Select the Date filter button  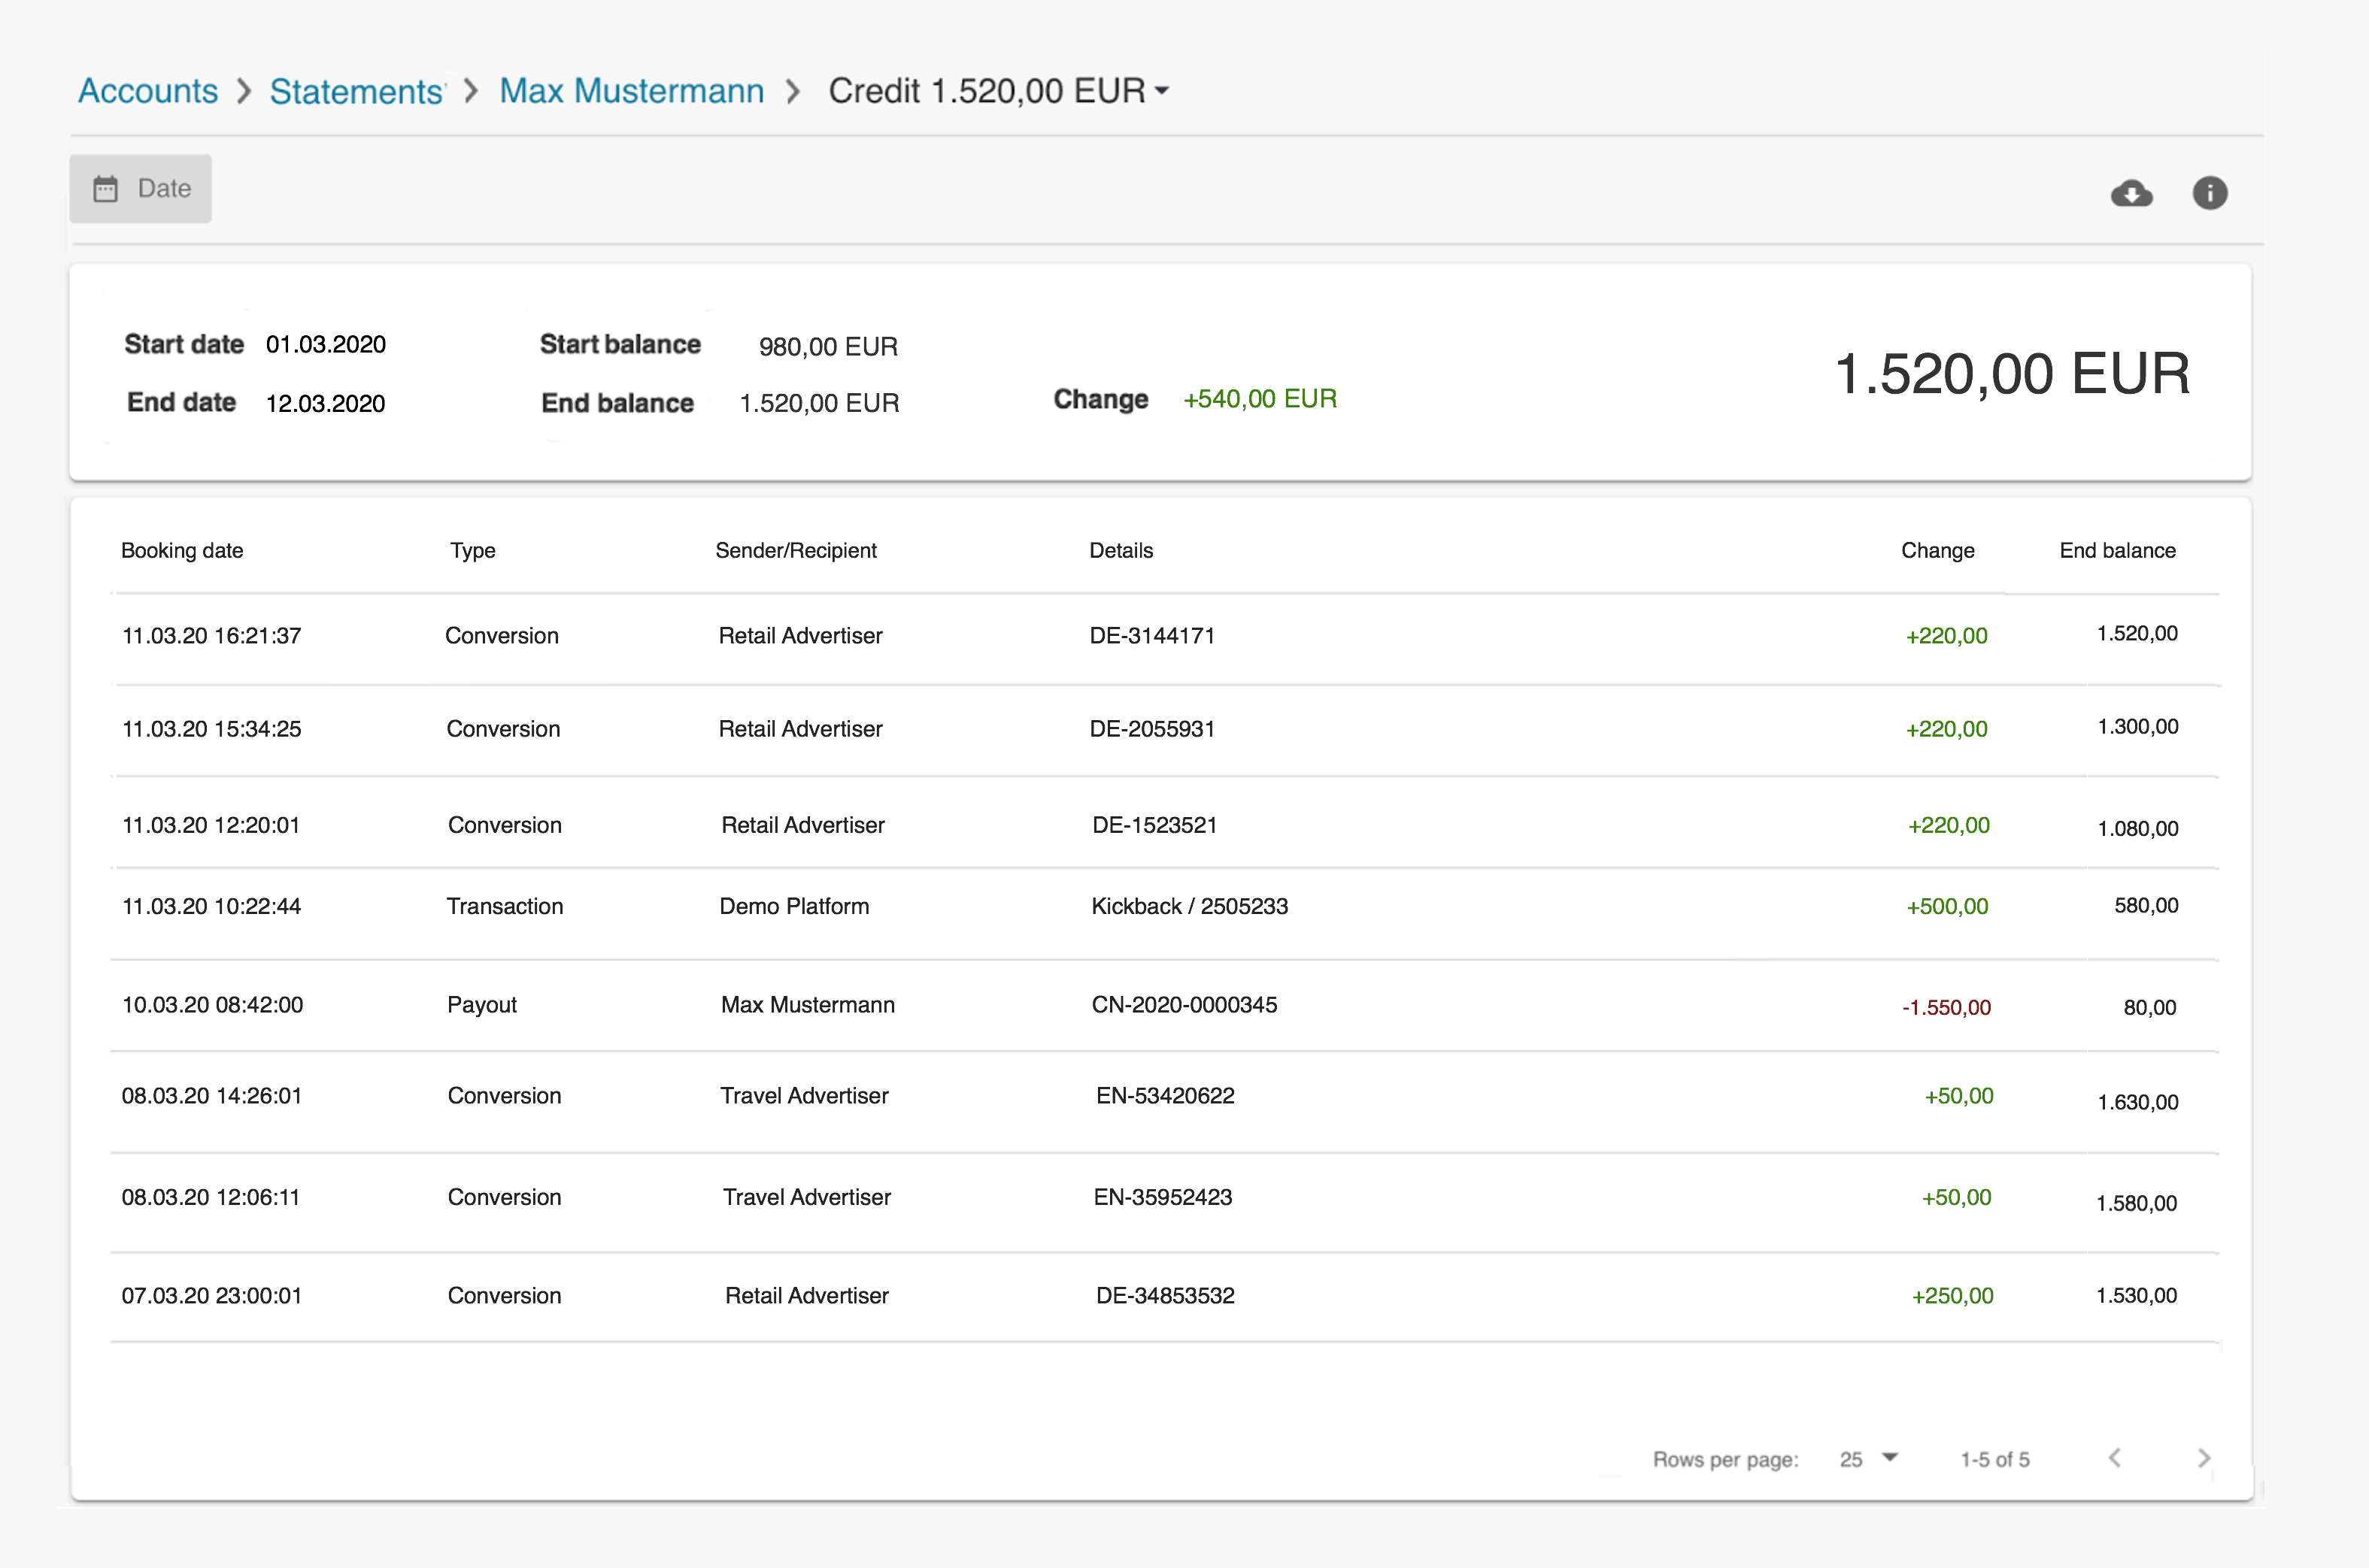pyautogui.click(x=144, y=189)
